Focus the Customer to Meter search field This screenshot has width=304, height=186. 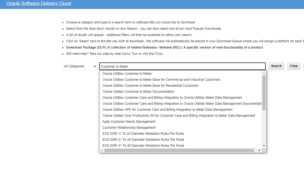[182, 66]
